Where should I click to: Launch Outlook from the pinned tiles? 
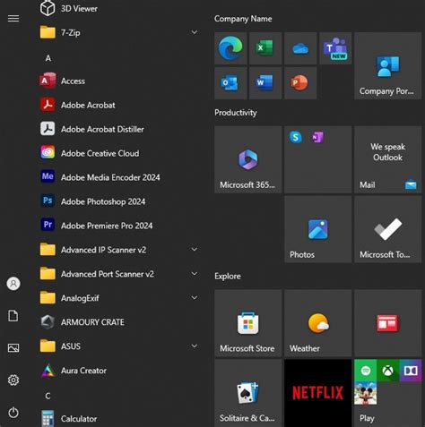[230, 83]
